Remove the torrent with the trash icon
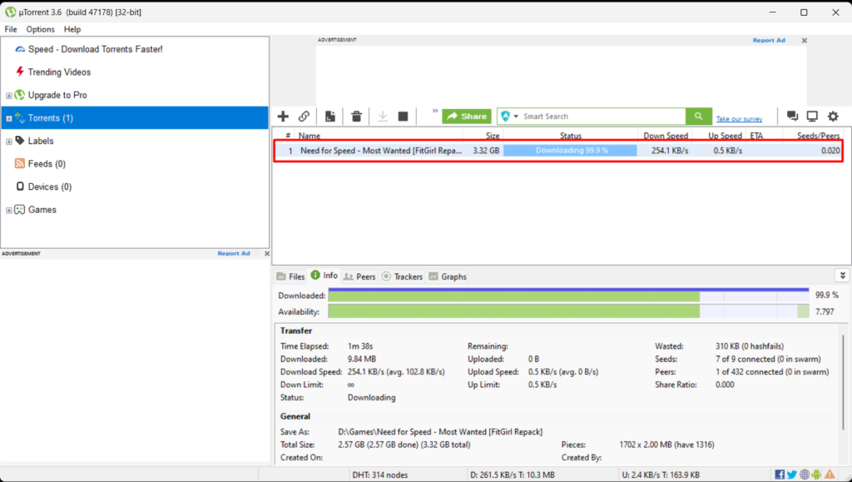 pyautogui.click(x=356, y=117)
